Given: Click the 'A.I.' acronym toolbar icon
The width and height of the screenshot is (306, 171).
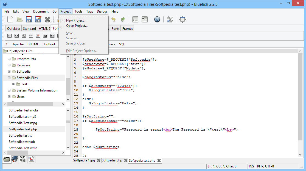Looking at the screenshot, I should [x=16, y=36].
